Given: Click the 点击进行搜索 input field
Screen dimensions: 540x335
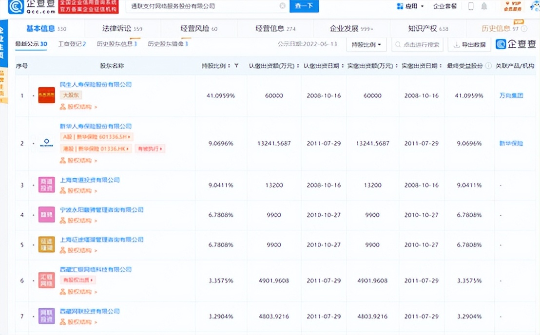Looking at the screenshot, I should click(422, 44).
